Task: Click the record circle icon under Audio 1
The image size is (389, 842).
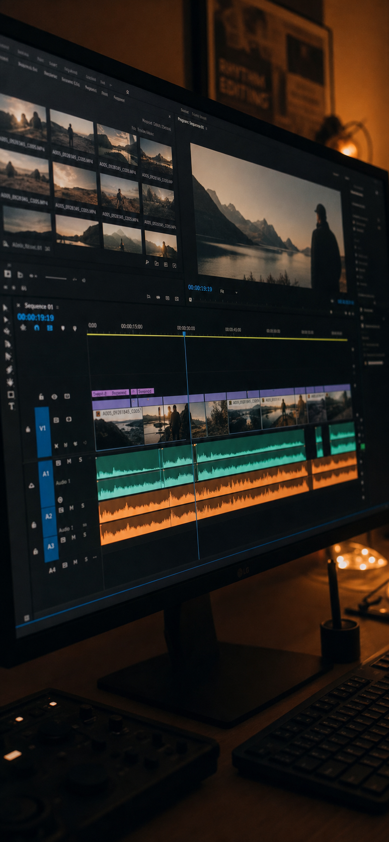Action: pos(60,500)
